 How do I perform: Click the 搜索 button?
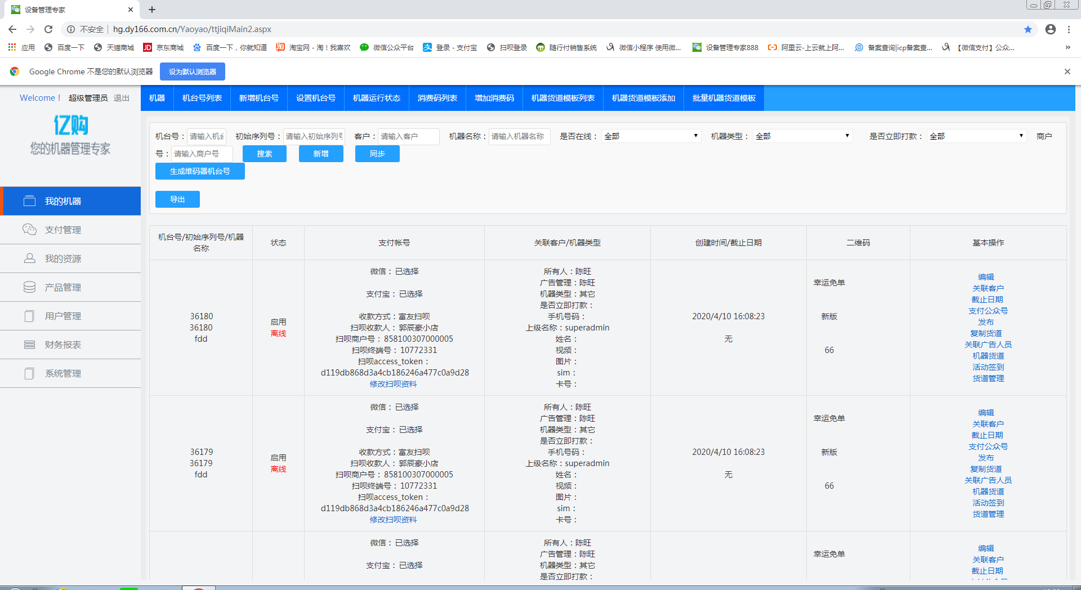[265, 154]
